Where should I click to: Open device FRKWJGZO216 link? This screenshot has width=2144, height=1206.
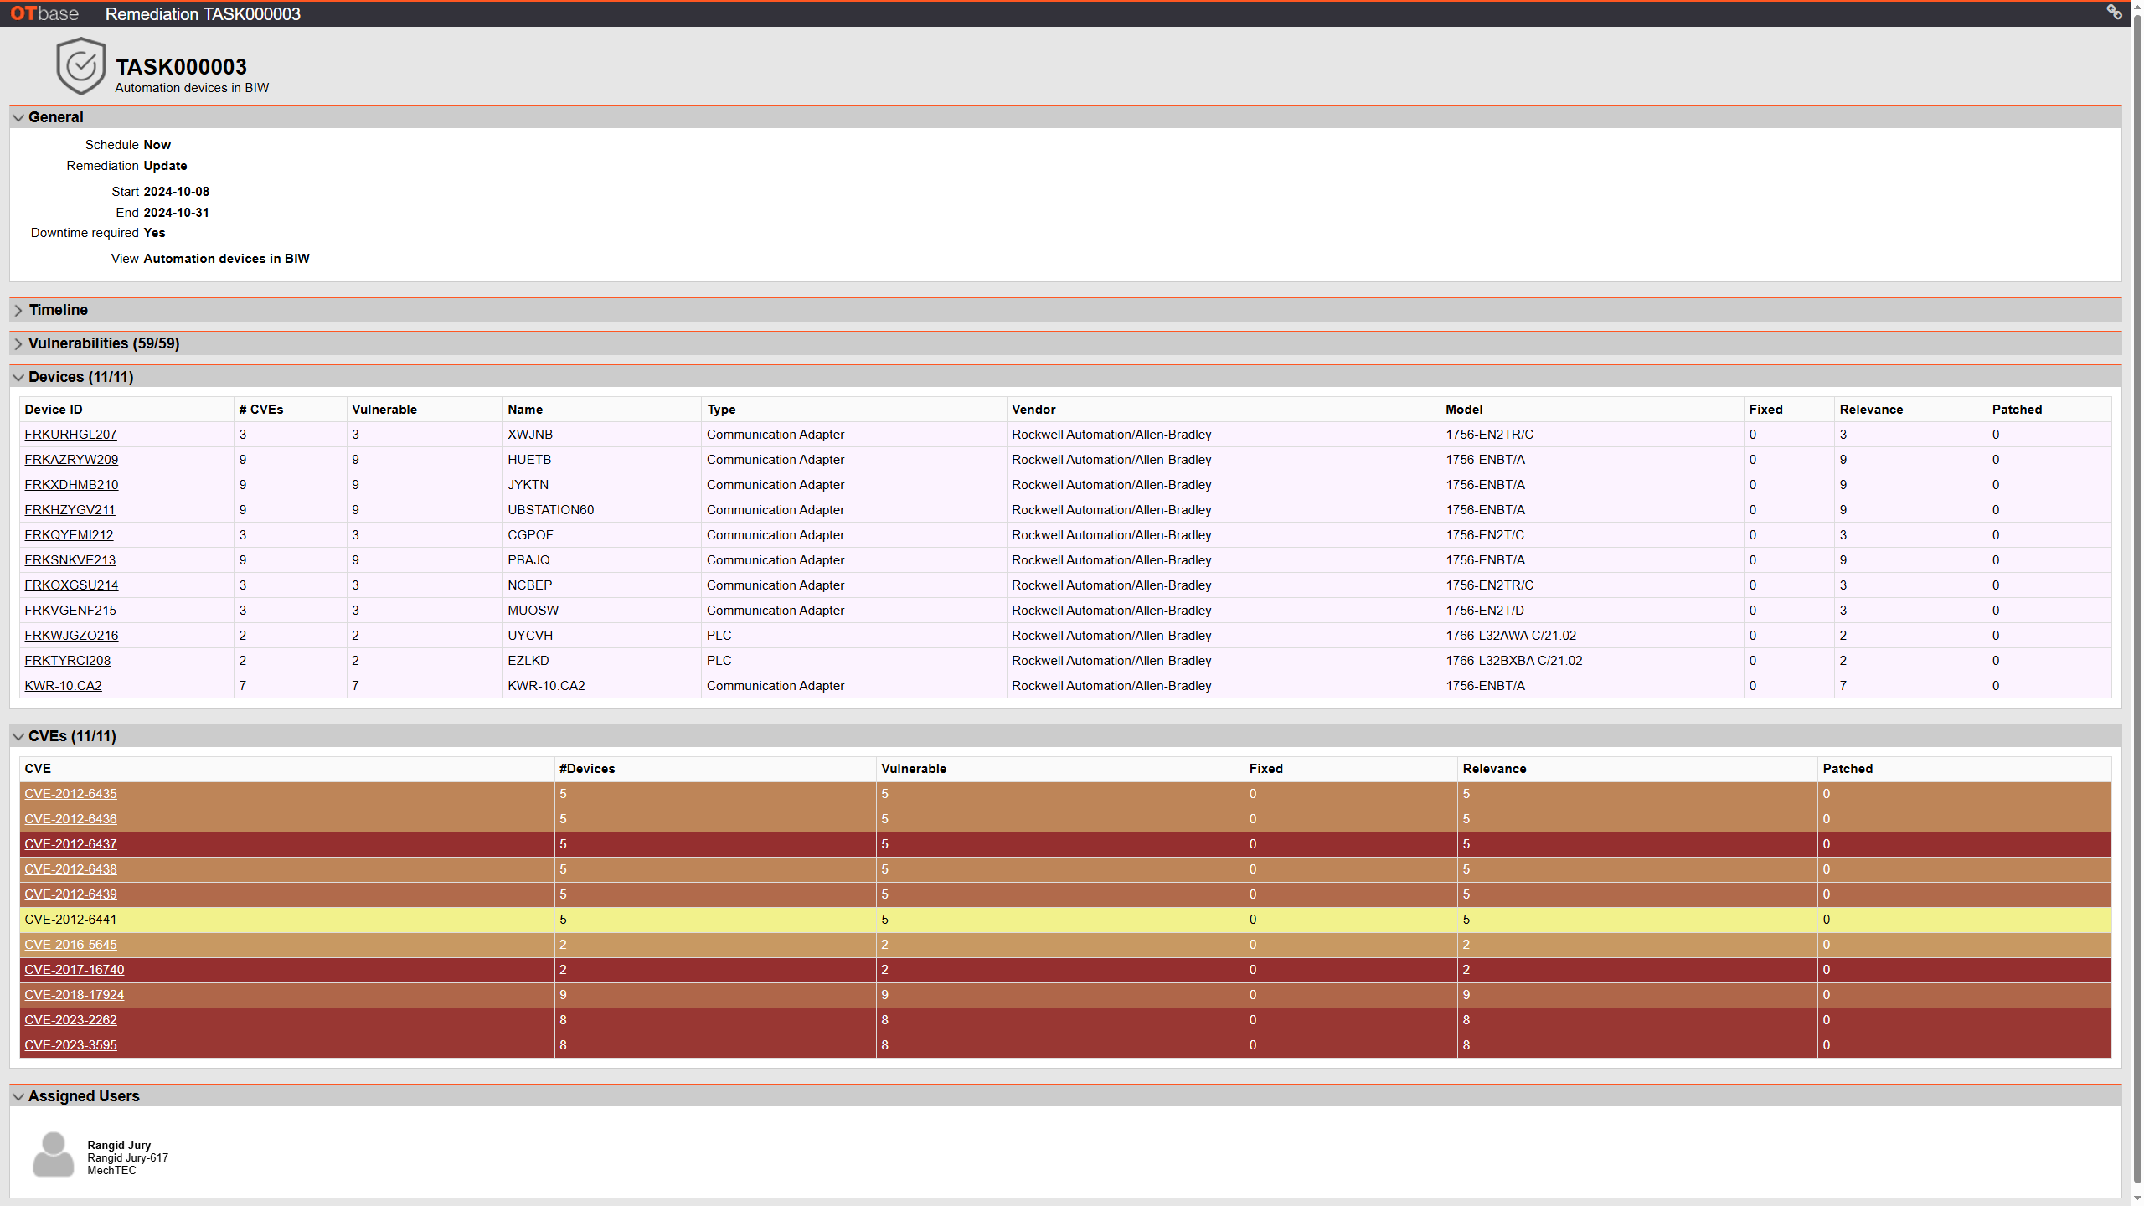click(71, 636)
